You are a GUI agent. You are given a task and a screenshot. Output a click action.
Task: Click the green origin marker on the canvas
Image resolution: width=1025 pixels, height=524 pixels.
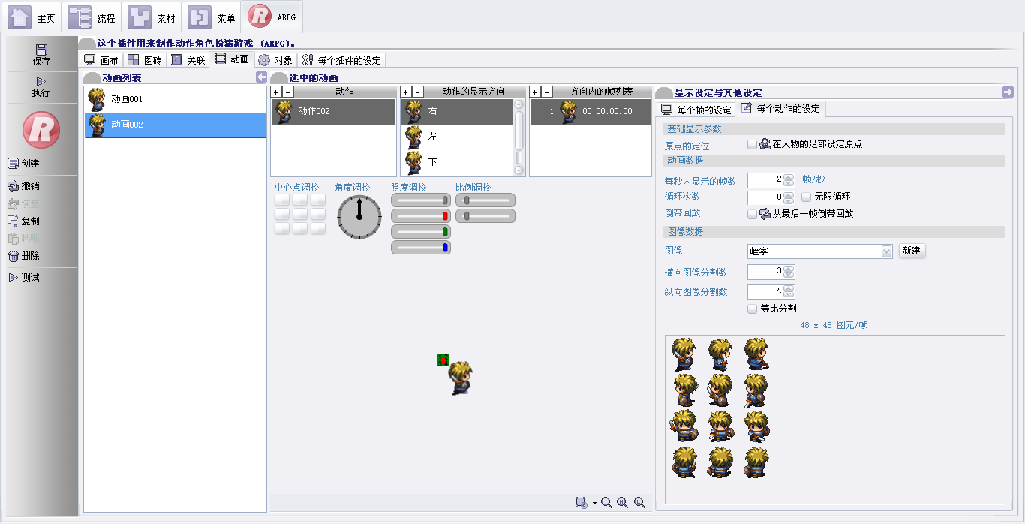pos(443,360)
